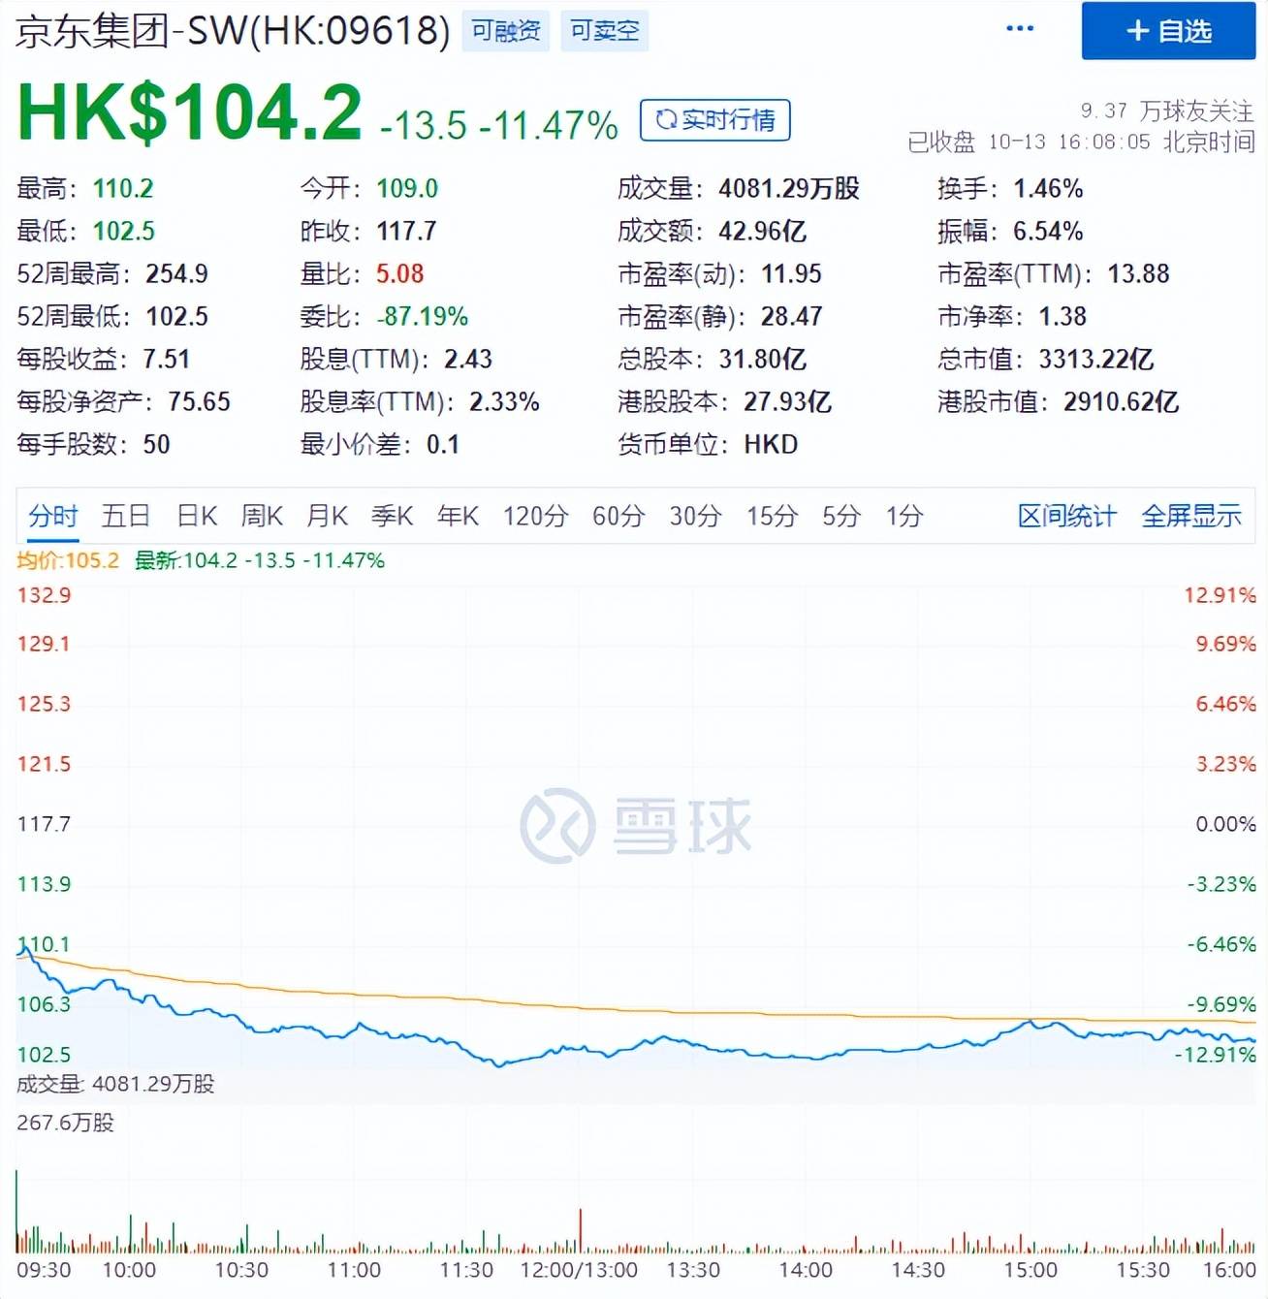1268x1299 pixels.
Task: Click 换手 value 1.46%
Action: (x=1048, y=188)
